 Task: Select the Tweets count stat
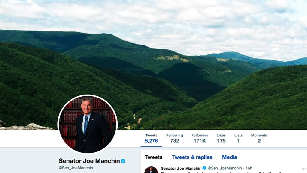tap(151, 138)
